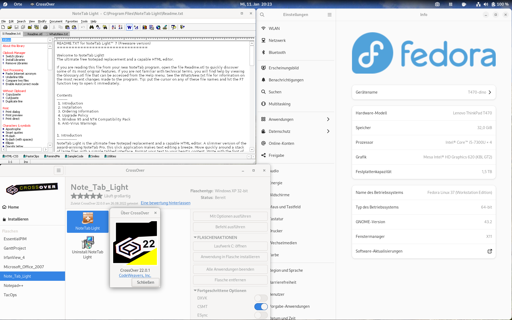
Task: Disable the CSMT toggle
Action: click(x=261, y=307)
